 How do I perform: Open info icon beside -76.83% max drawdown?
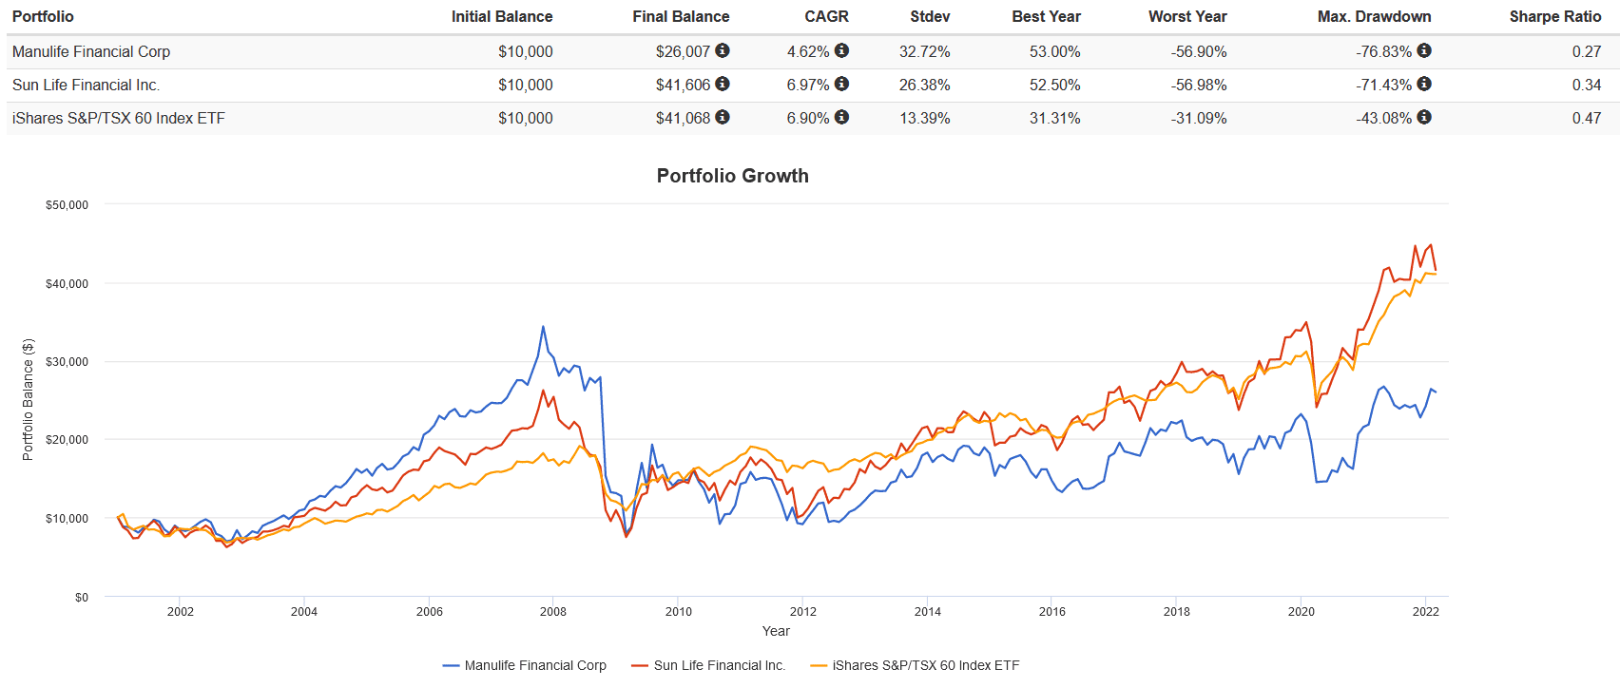click(1423, 50)
